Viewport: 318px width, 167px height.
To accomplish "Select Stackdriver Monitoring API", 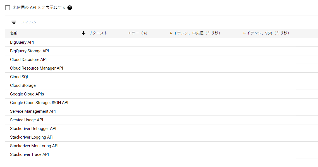I will coord(34,146).
